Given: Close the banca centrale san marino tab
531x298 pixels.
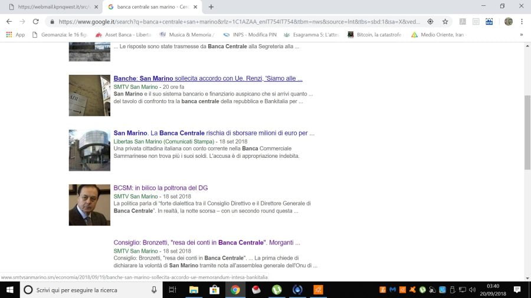Looking at the screenshot, I should tap(195, 6).
